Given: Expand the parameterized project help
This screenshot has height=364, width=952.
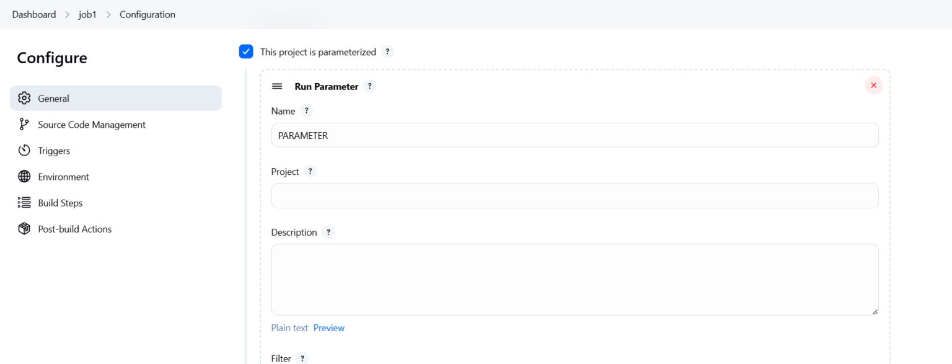Looking at the screenshot, I should [388, 51].
